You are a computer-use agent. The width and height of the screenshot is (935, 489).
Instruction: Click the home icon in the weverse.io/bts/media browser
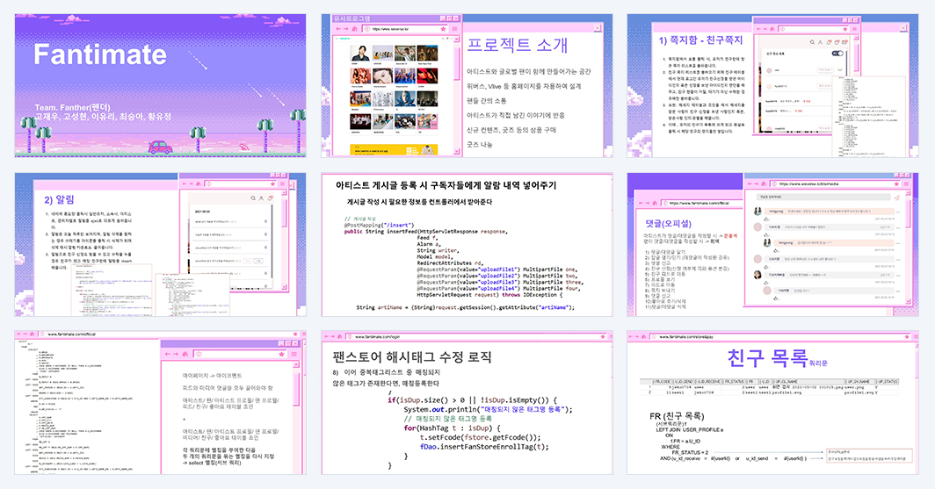coord(764,184)
